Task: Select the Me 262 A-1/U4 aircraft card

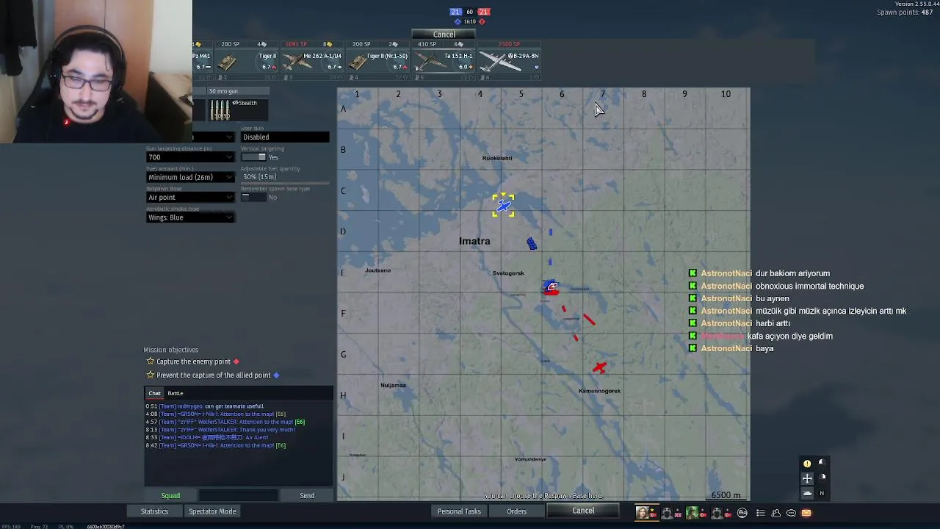Action: 312,60
